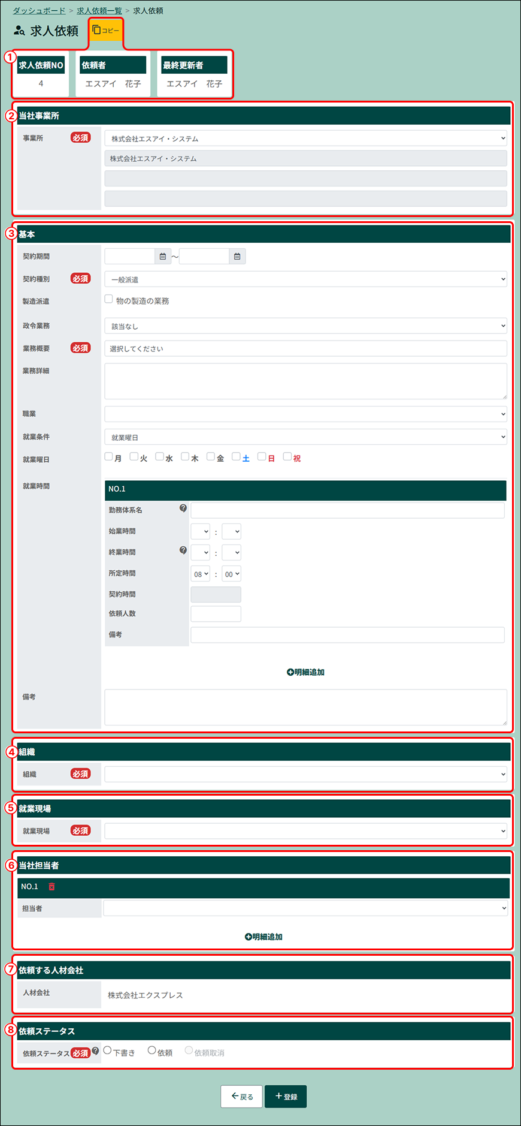Image resolution: width=521 pixels, height=1126 pixels.
Task: Click help icon beside 終業時間
Action: tap(183, 550)
